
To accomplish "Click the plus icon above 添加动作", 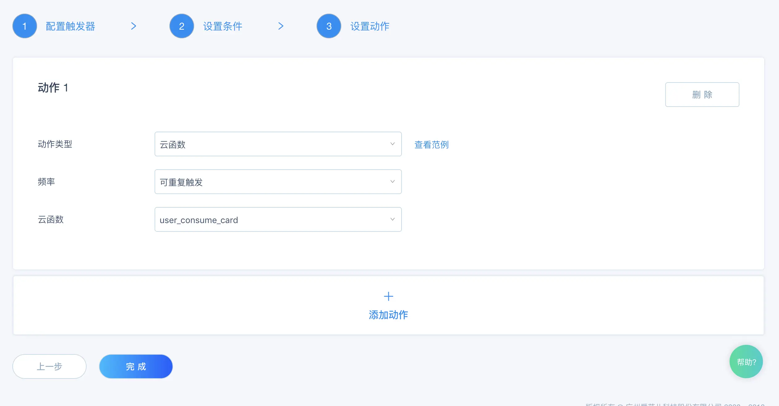I will coord(388,297).
